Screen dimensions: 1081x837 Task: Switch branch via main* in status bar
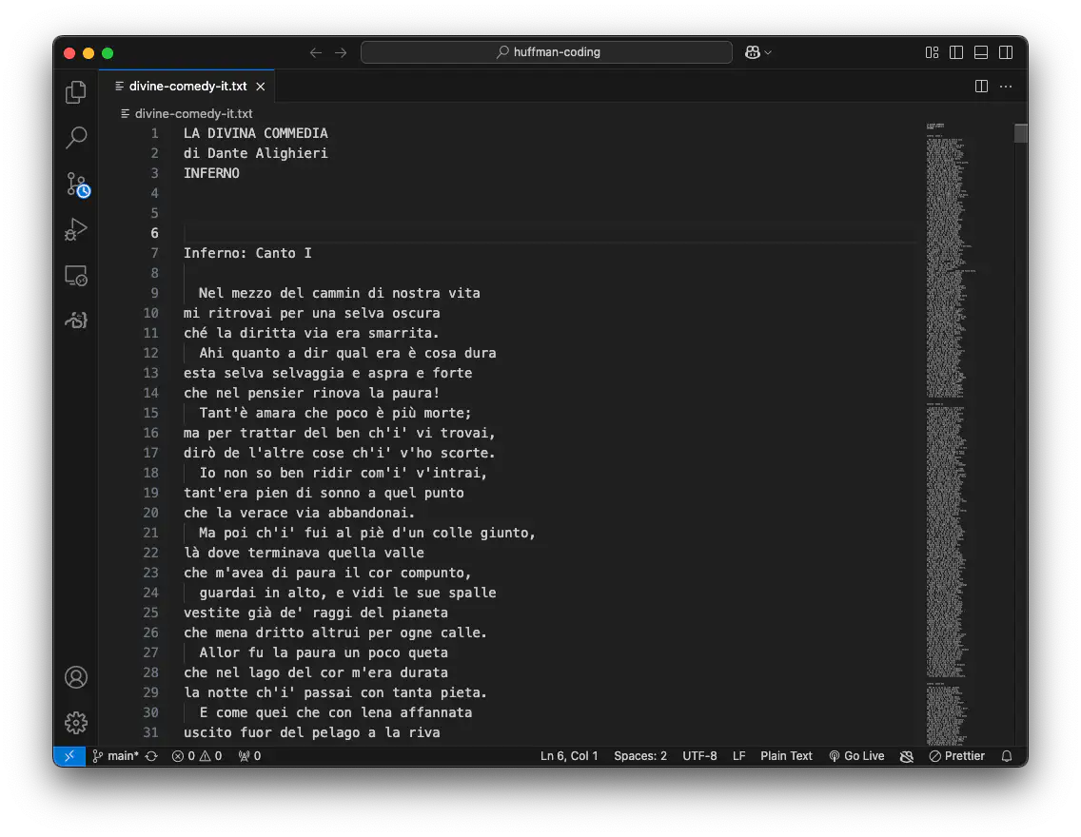tap(116, 756)
